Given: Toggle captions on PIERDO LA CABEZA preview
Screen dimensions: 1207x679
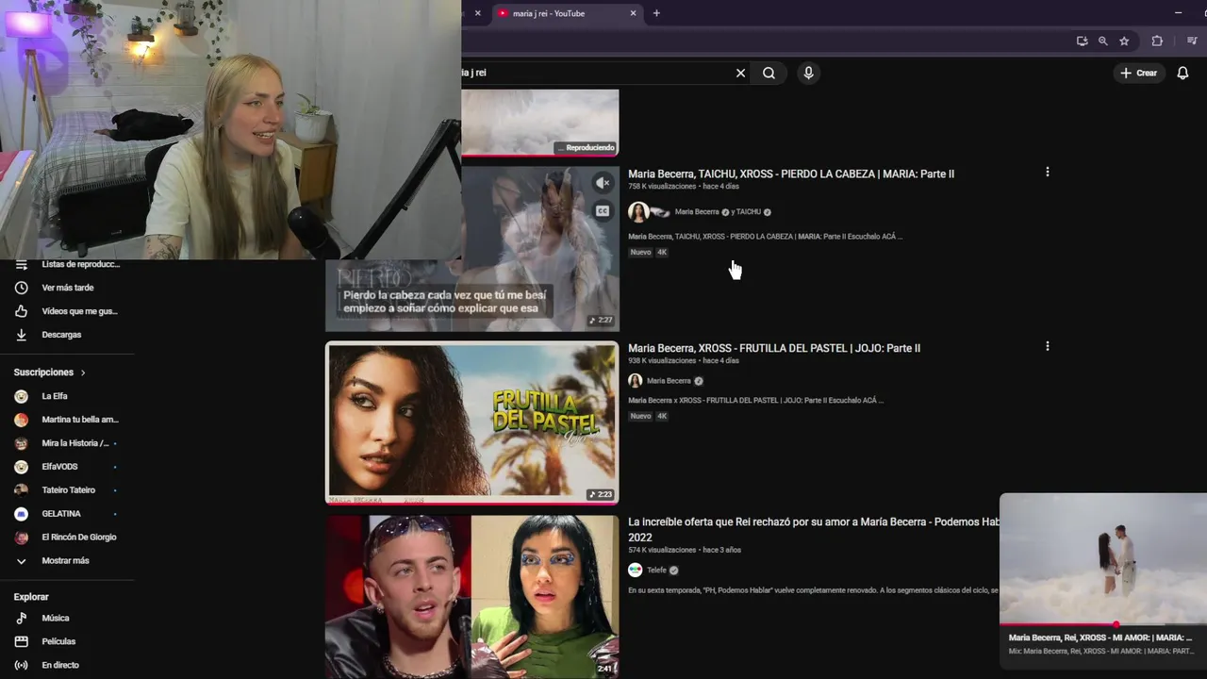Looking at the screenshot, I should click(603, 211).
